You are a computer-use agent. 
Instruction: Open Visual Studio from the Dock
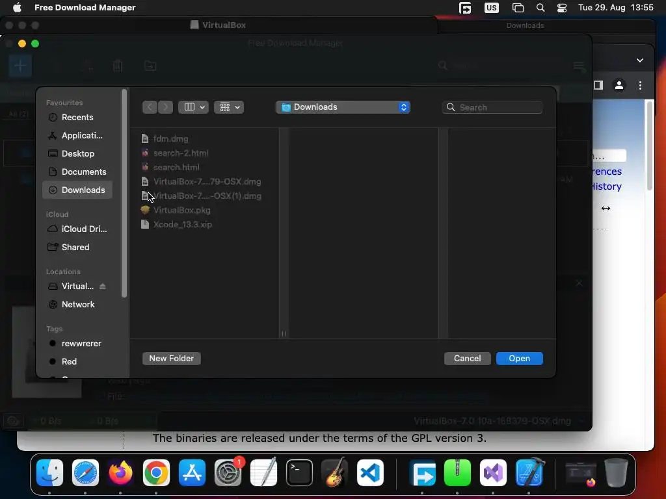[x=493, y=473]
